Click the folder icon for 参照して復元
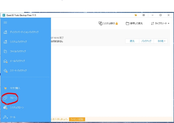The width and height of the screenshot is (174, 123). click(128, 23)
